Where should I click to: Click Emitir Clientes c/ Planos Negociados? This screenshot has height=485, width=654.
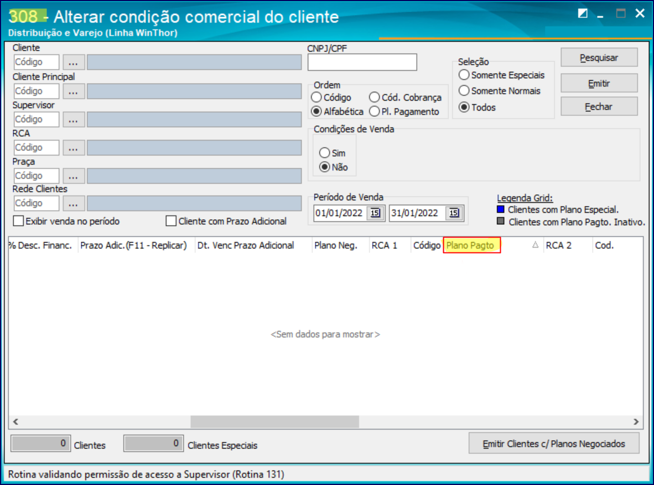tap(554, 443)
